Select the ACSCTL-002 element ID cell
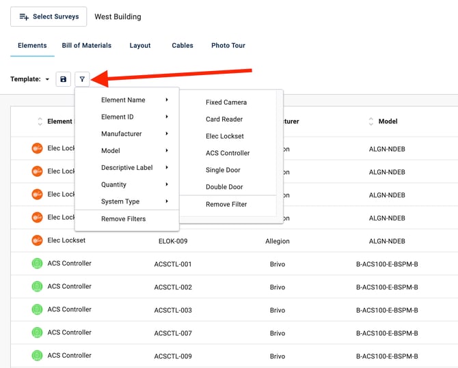This screenshot has width=458, height=368. tap(173, 287)
